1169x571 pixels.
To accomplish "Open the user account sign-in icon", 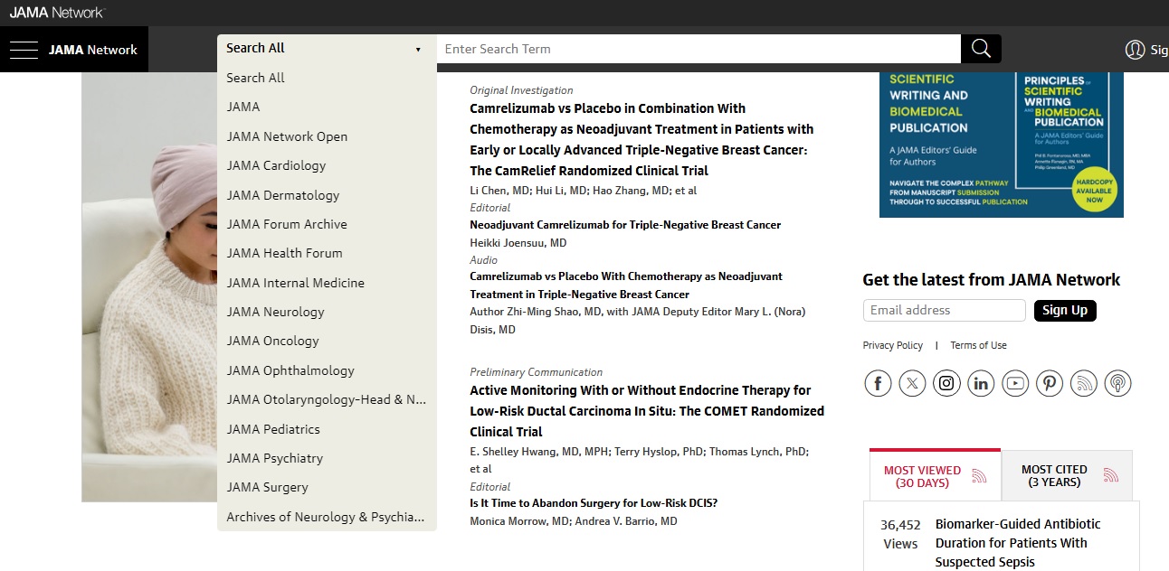I will pos(1135,50).
